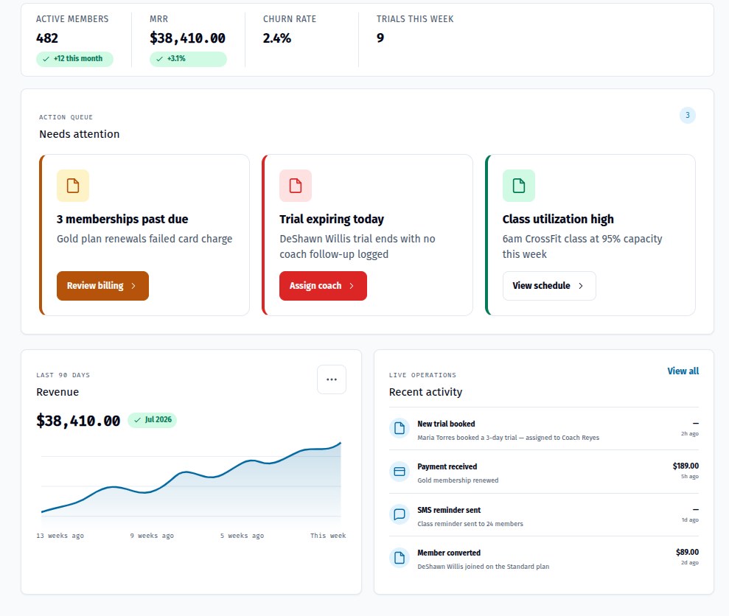This screenshot has width=729, height=616.
Task: Open the Revenue card more options menu
Action: [x=332, y=379]
